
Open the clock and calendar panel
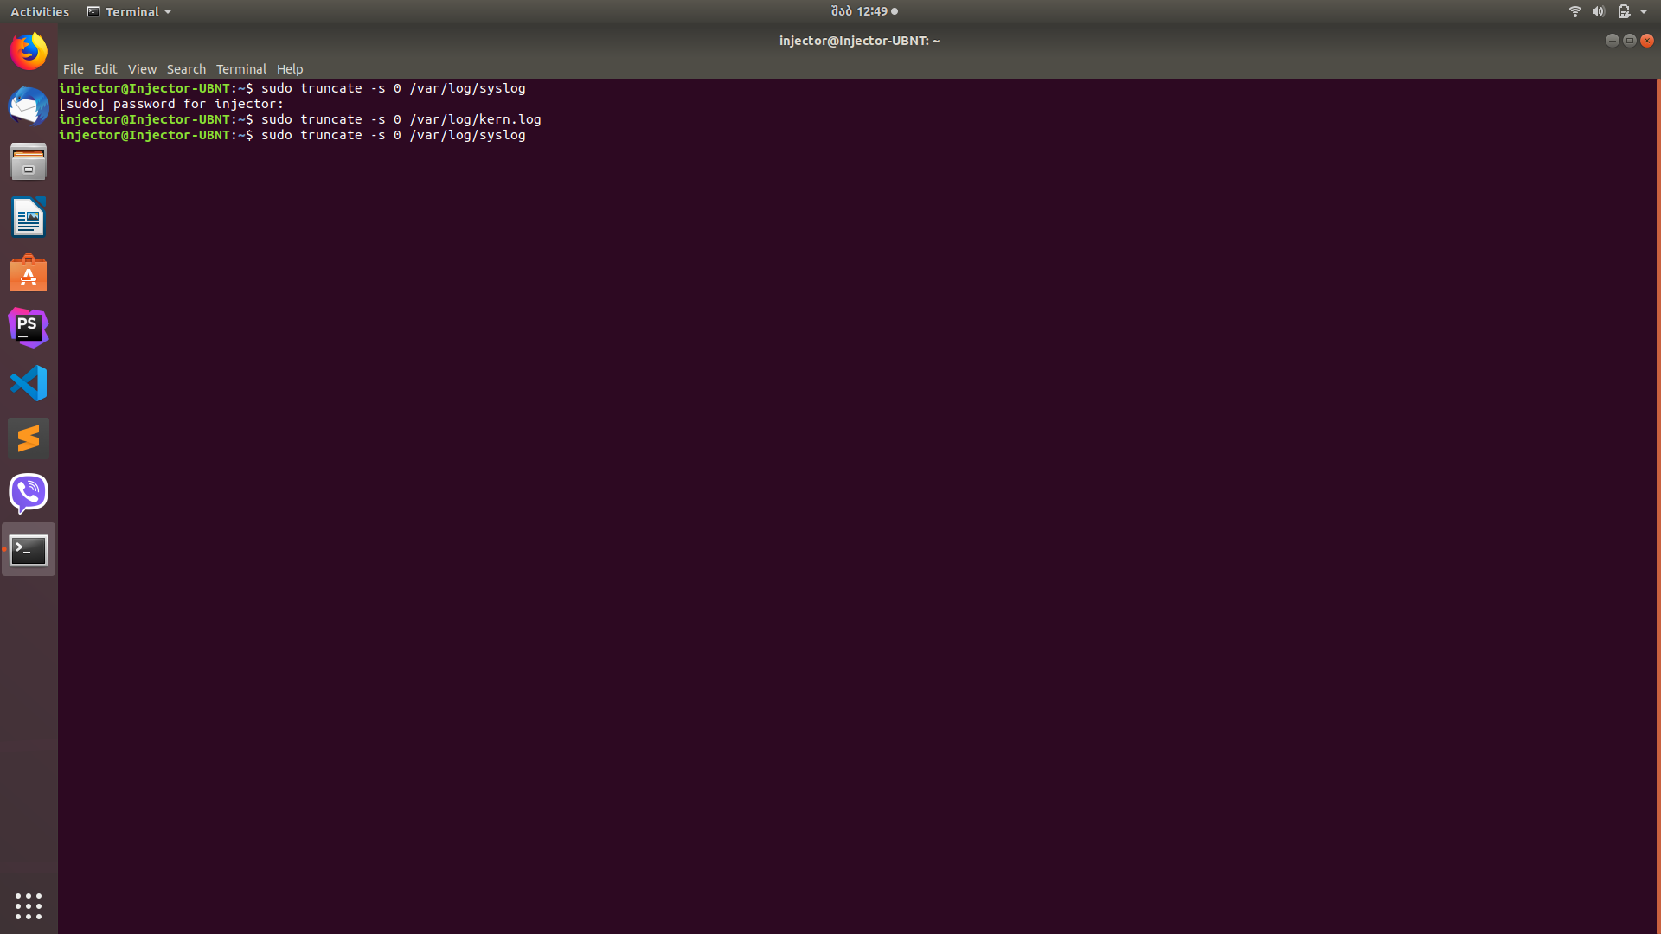click(863, 11)
